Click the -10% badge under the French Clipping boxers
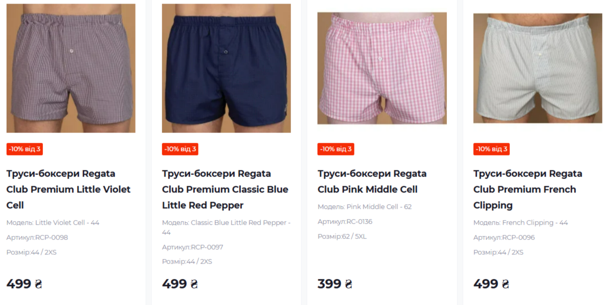 tap(491, 149)
